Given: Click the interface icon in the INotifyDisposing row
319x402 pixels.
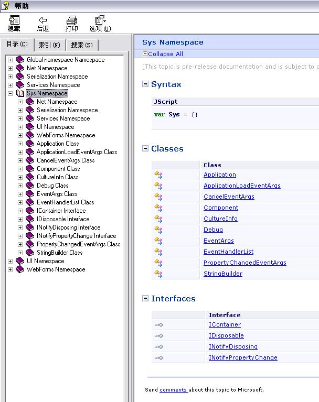Looking at the screenshot, I should (158, 347).
